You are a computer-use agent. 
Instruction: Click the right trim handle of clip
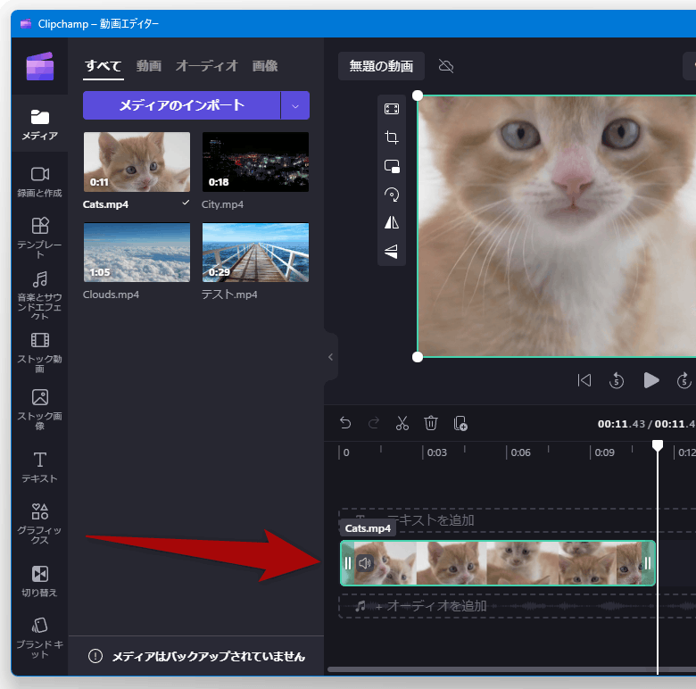click(x=648, y=563)
